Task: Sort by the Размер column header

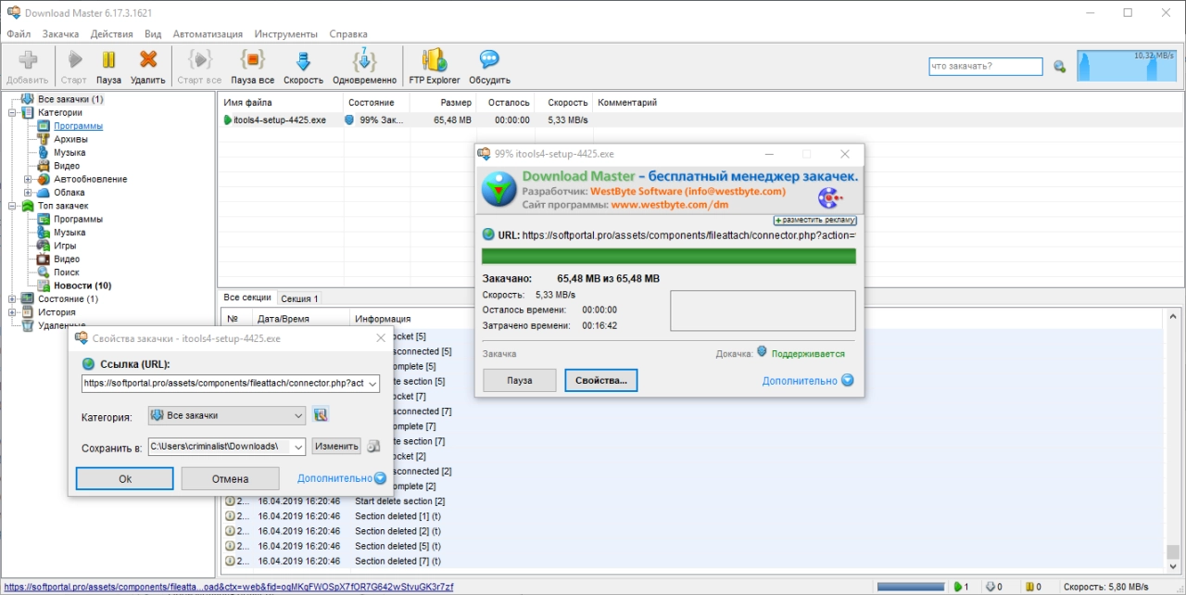Action: [443, 102]
